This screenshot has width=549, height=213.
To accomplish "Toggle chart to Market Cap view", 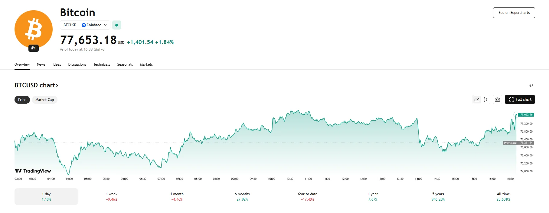I will [44, 100].
